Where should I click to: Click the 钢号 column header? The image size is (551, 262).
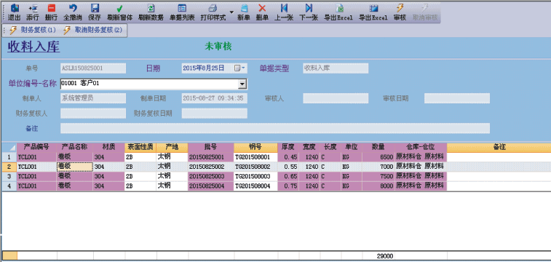point(255,147)
